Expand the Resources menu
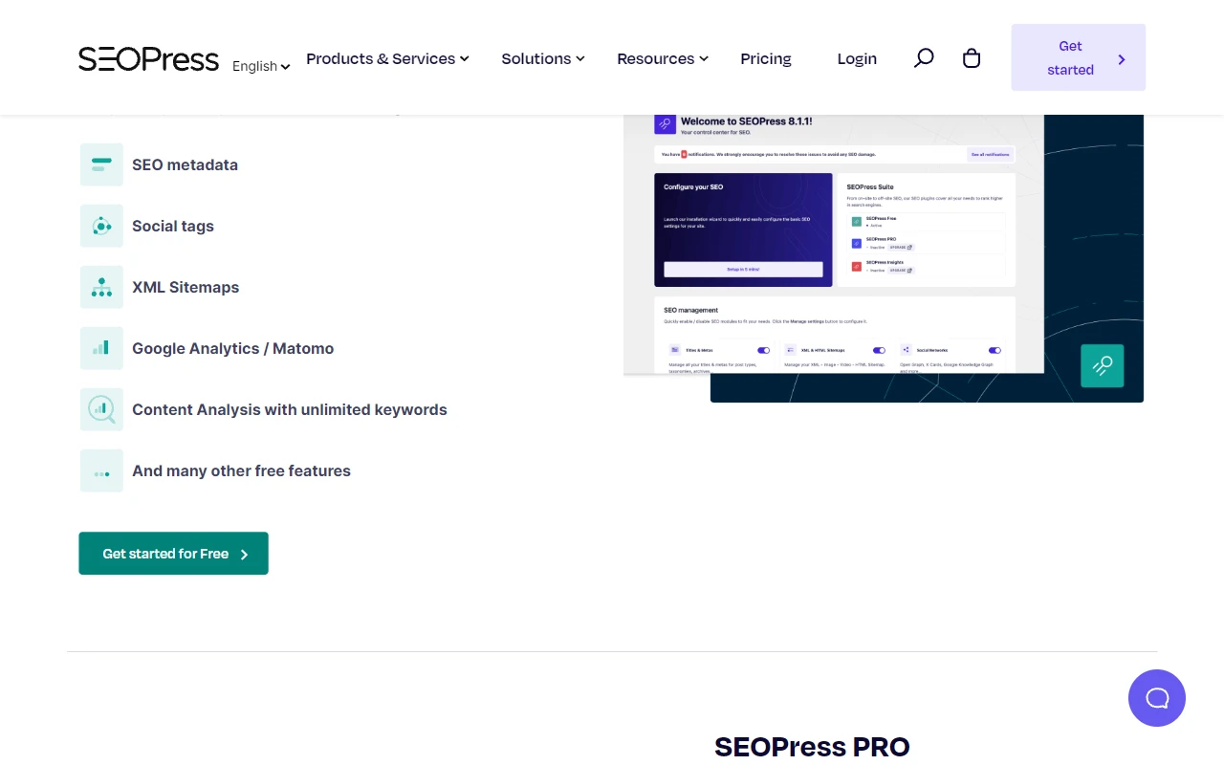1224x765 pixels. pyautogui.click(x=663, y=58)
